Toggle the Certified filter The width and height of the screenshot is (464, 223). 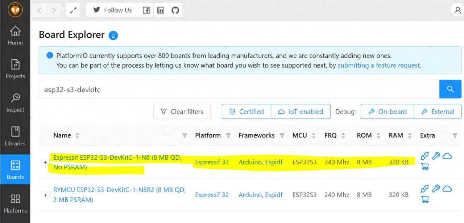coord(246,111)
